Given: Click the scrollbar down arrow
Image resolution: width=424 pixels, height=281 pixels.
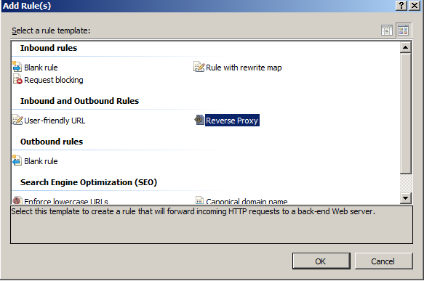Looking at the screenshot, I should click(405, 197).
